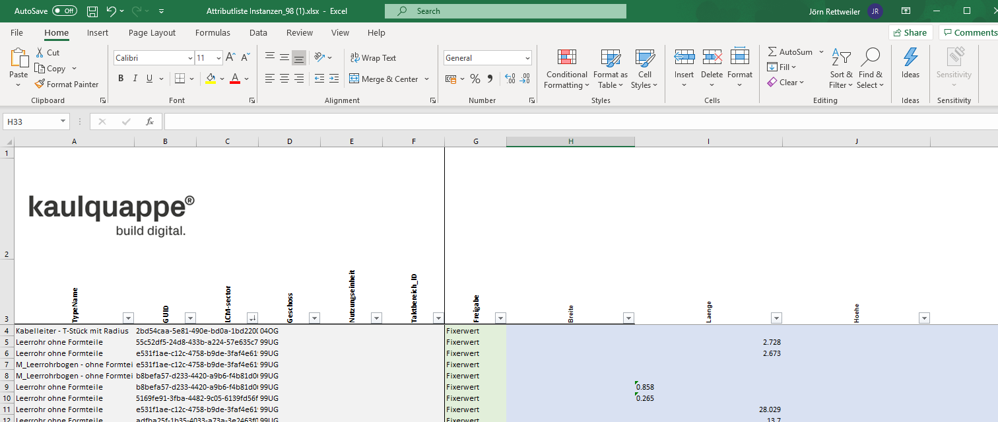
Task: Click the Insert cells icon
Action: pyautogui.click(x=684, y=57)
